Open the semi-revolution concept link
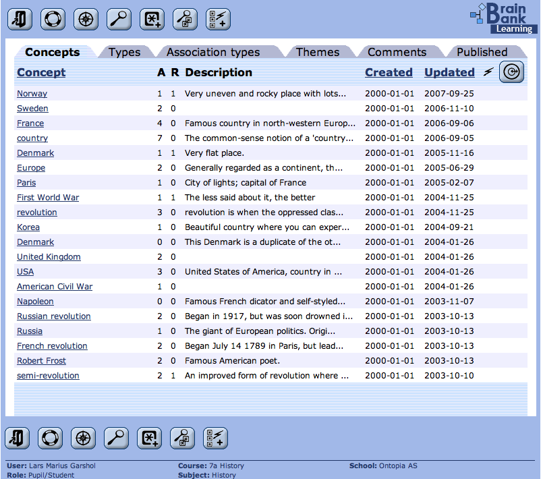 pyautogui.click(x=48, y=376)
